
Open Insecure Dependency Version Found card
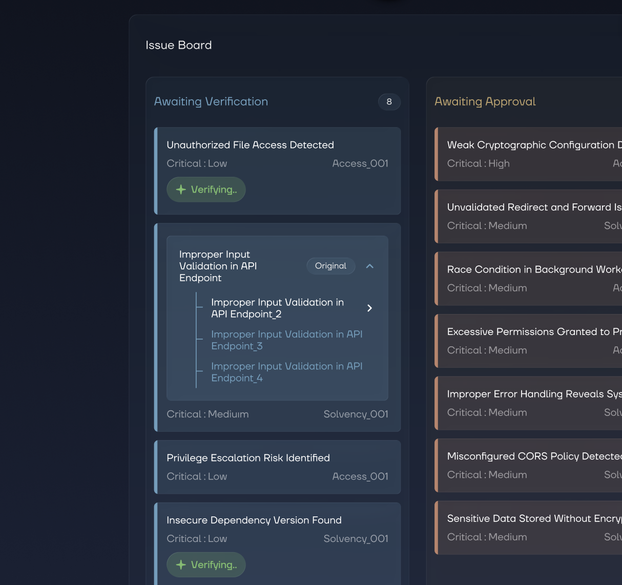point(254,520)
